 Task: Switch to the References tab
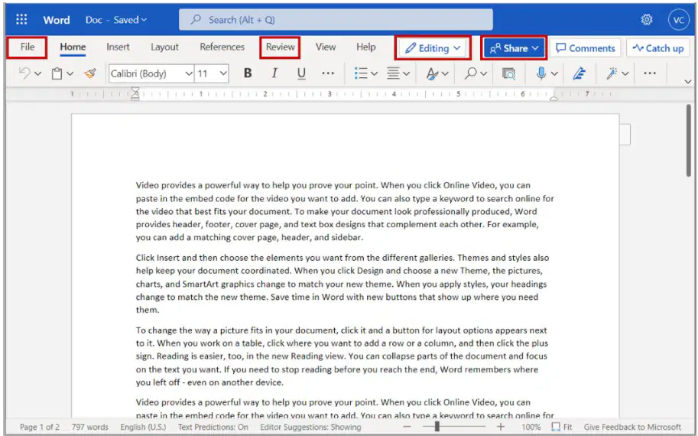(222, 47)
